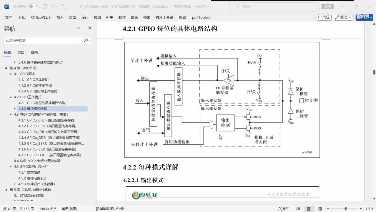Image resolution: width=376 pixels, height=212 pixels.
Task: Open the 插入 ribbon tab
Action: point(60,17)
